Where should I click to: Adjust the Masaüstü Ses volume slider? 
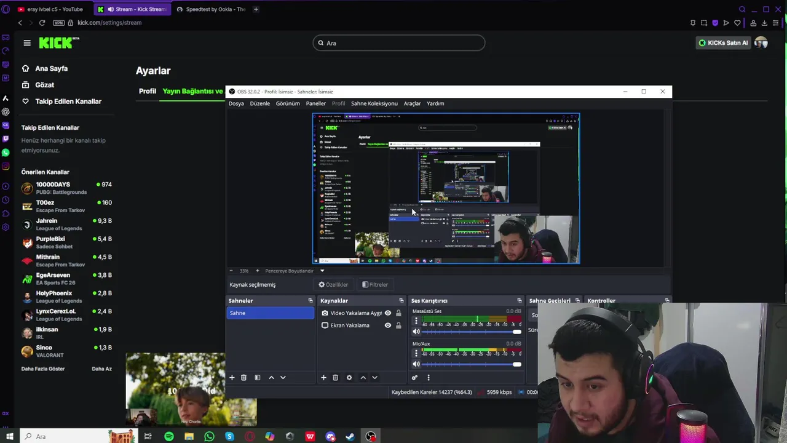click(x=472, y=332)
